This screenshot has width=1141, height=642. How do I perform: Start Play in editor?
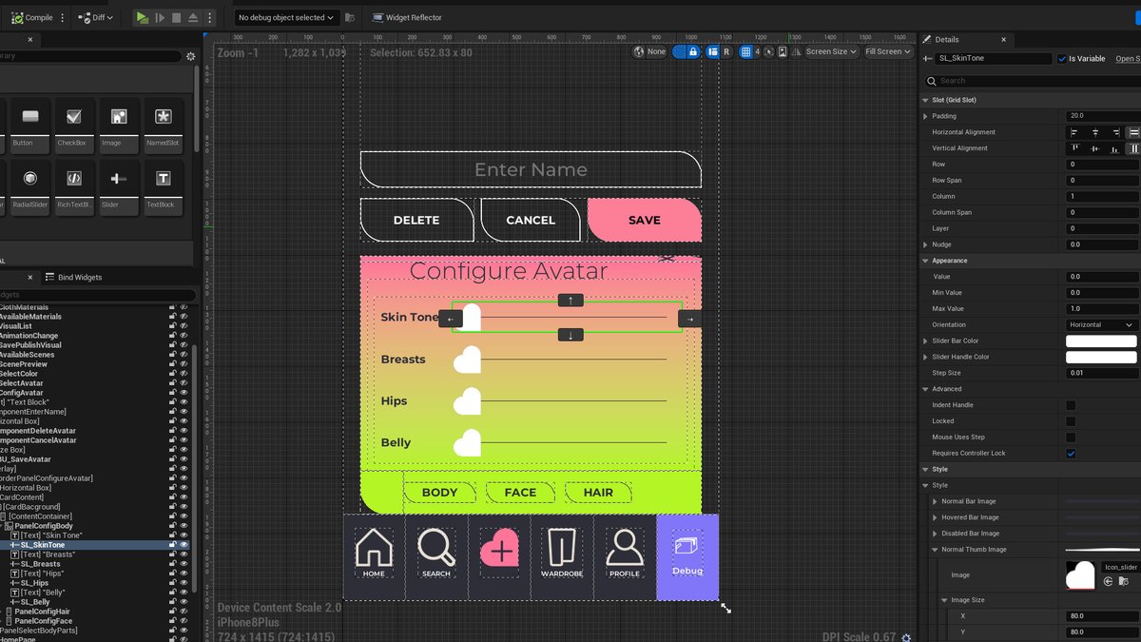[x=142, y=17]
